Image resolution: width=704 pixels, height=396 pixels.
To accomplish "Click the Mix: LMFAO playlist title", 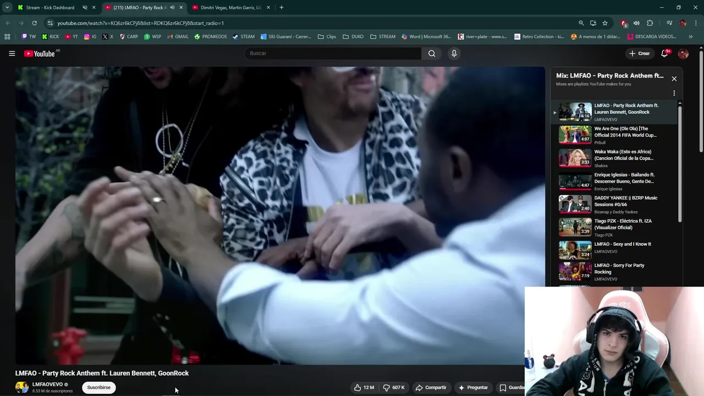I will click(x=609, y=75).
